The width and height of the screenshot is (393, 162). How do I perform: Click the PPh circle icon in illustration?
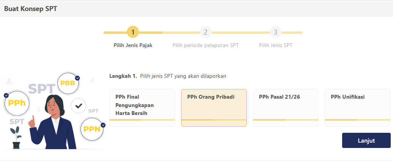[17, 103]
